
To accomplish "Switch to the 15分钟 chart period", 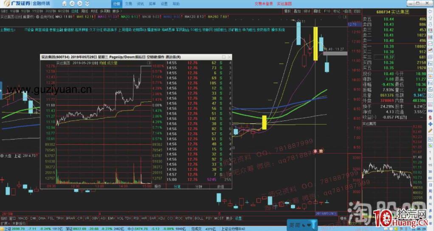I will [37, 11].
